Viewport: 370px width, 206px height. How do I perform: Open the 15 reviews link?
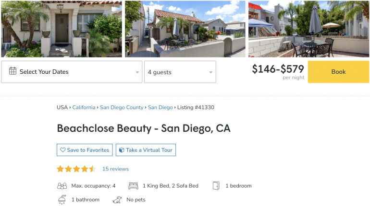tap(115, 169)
